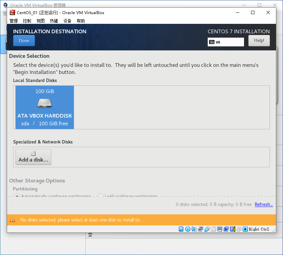Open the 视图 menu
This screenshot has width=283, height=255.
(40, 21)
